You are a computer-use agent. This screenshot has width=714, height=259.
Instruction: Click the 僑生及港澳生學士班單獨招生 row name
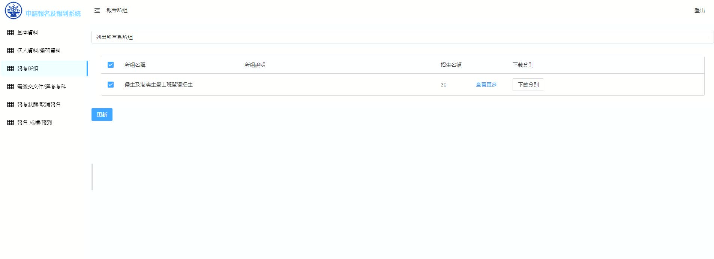[x=159, y=85]
